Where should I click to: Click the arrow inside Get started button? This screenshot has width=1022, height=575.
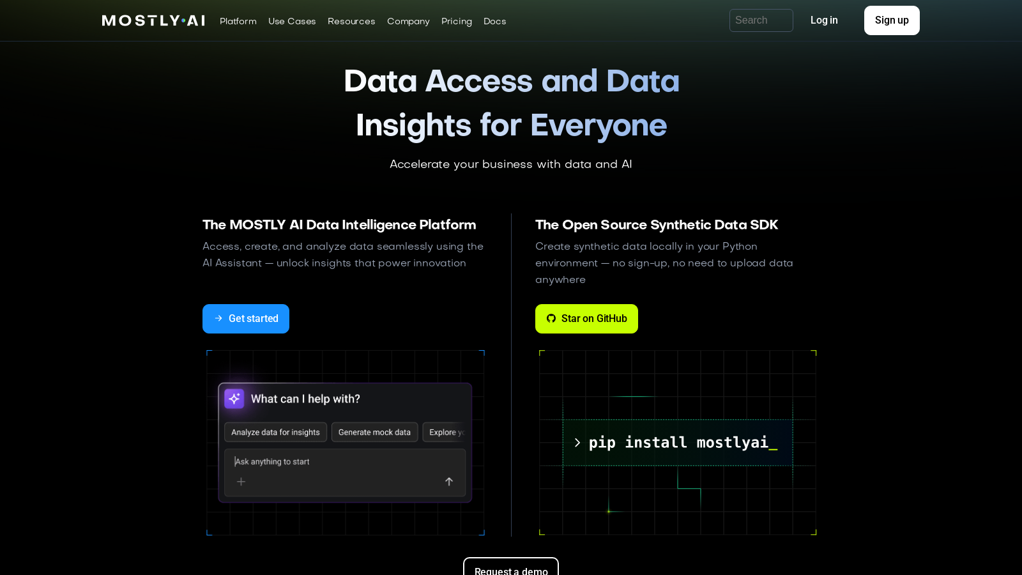click(218, 318)
